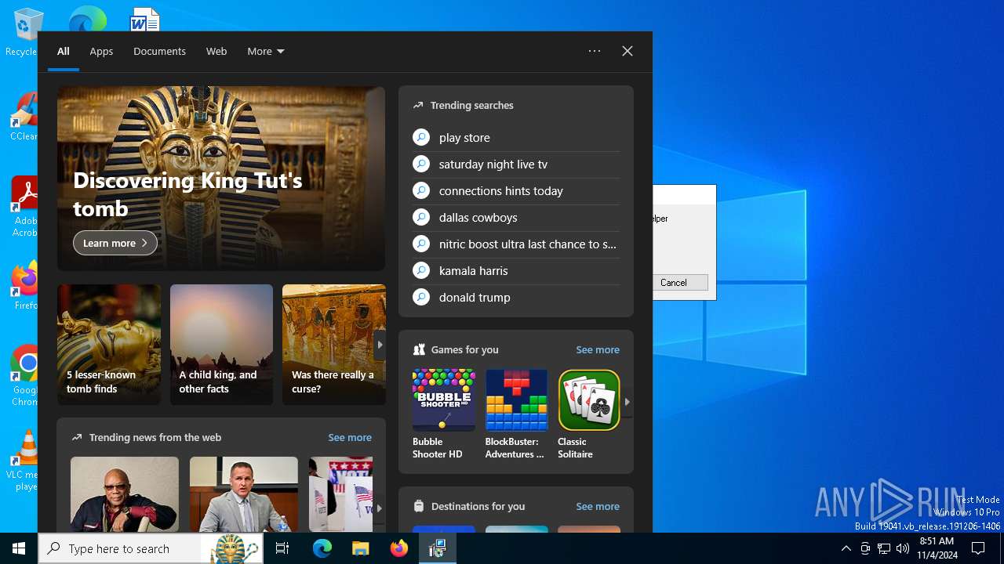Open File Explorer from the taskbar
The height and width of the screenshot is (564, 1004).
click(x=361, y=548)
